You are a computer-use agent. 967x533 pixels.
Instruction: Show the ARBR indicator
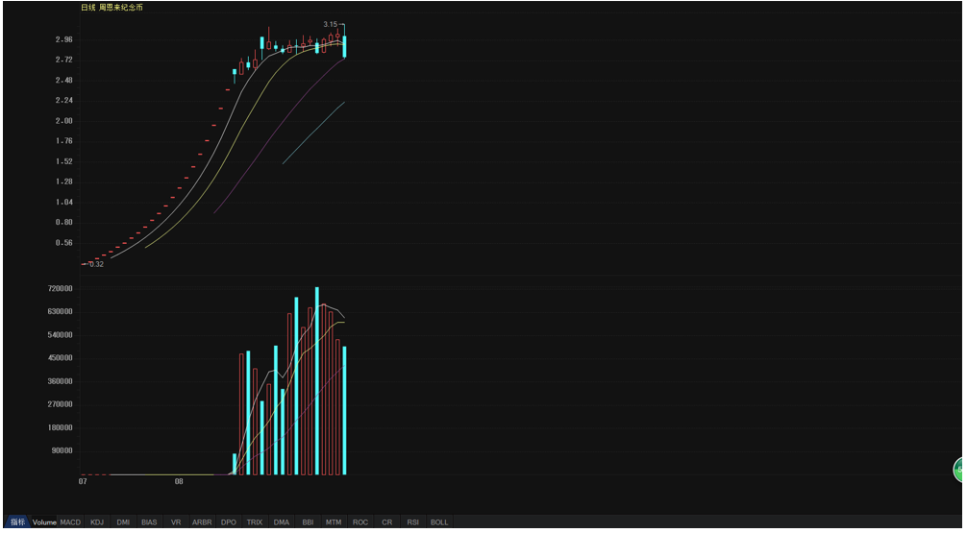pos(202,522)
